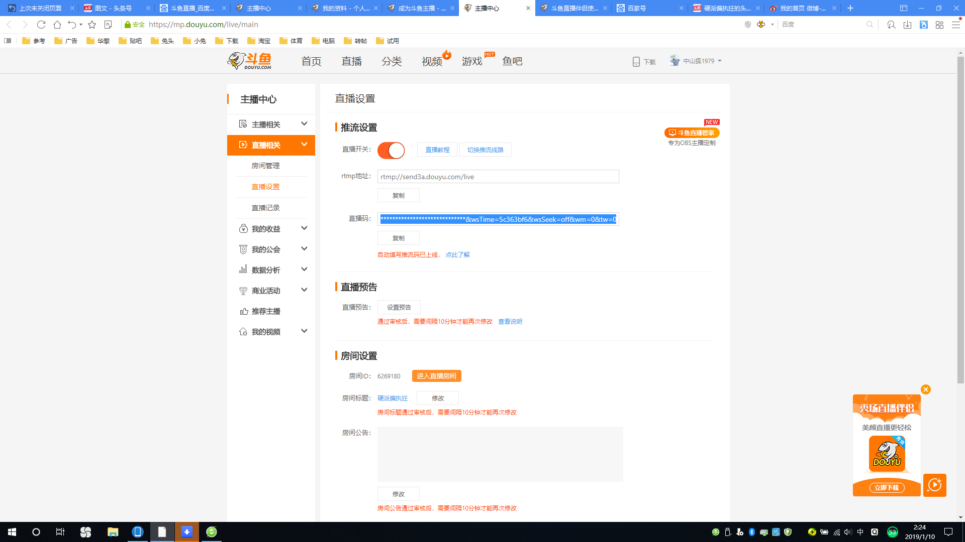Screen dimensions: 965x542
Task: Open 数据分析 from the sidebar
Action: tap(266, 269)
